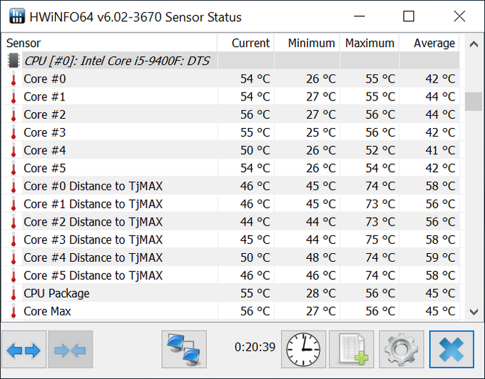
Task: Click thermometer icon beside Core #2 Distance to TjMAX
Action: pyautogui.click(x=13, y=222)
